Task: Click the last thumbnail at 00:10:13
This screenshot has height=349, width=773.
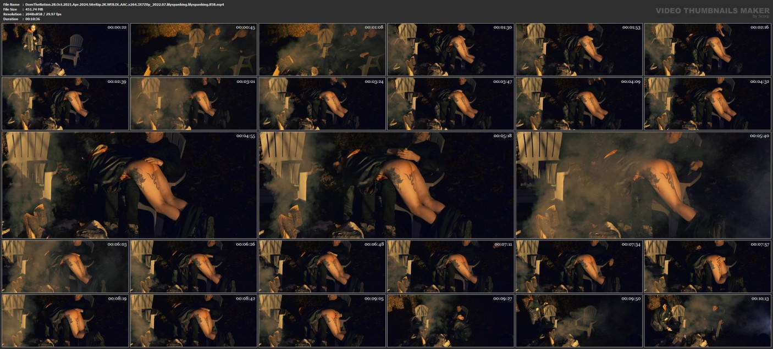Action: click(x=708, y=320)
